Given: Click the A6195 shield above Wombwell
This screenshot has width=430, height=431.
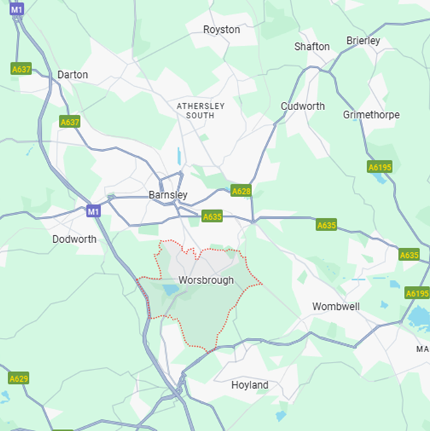Looking at the screenshot, I should [417, 293].
